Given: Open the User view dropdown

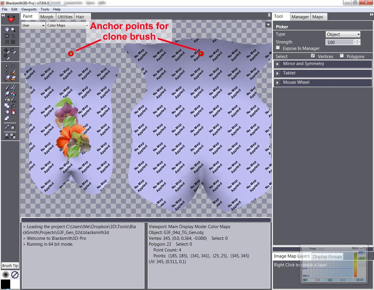Looking at the screenshot, I should coord(33,25).
